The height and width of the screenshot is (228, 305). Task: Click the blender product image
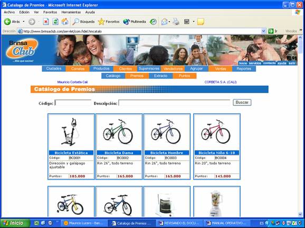pyautogui.click(x=217, y=203)
